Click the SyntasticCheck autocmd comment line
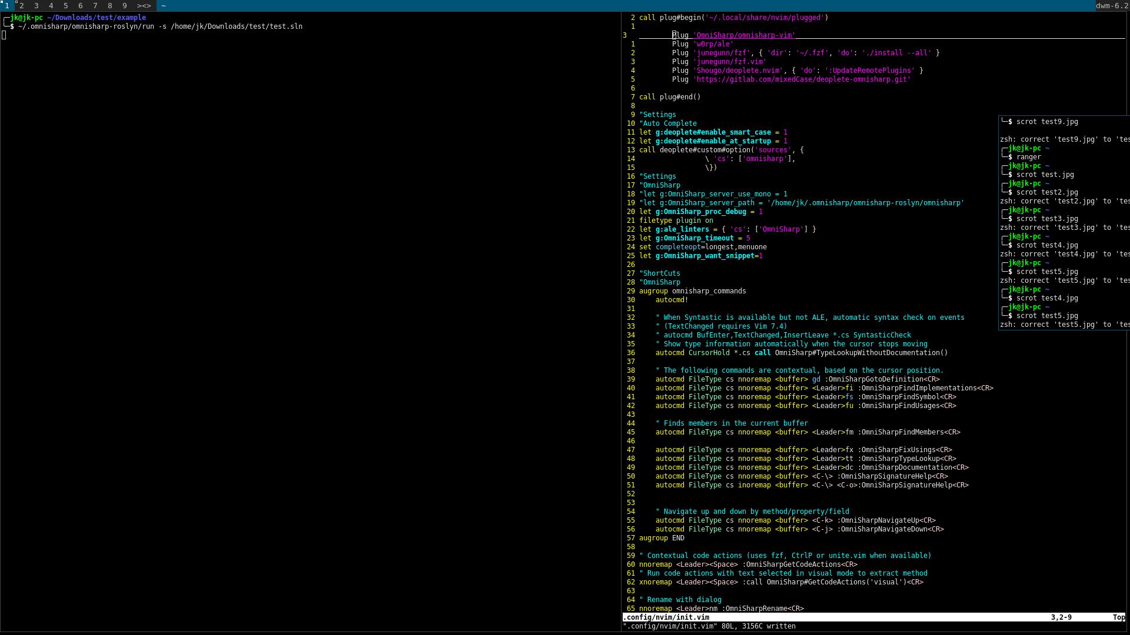The height and width of the screenshot is (635, 1130). point(783,335)
